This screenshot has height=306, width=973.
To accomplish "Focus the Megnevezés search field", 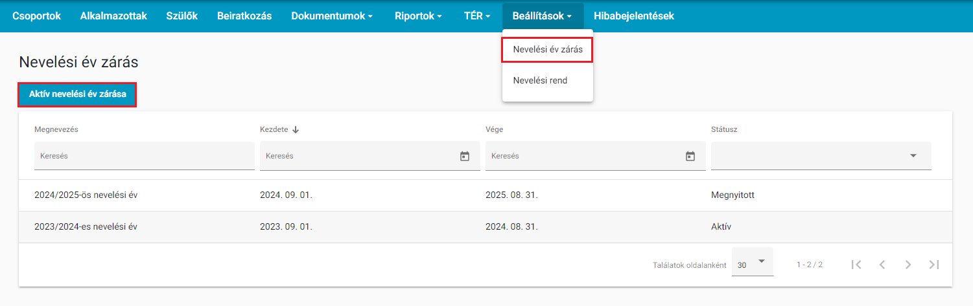I will (145, 156).
